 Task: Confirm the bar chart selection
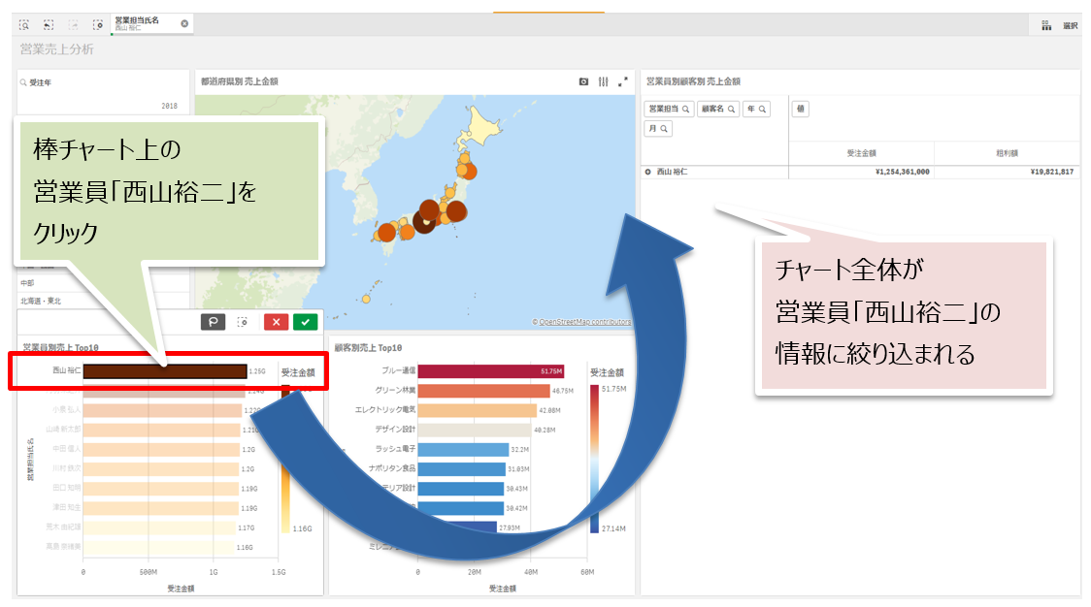click(x=306, y=322)
